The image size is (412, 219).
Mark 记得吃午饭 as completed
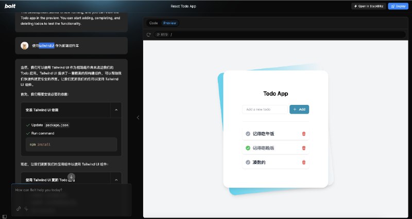point(248,134)
